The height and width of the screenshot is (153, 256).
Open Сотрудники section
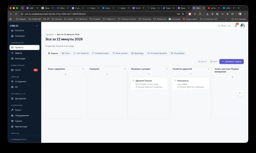coord(24,82)
